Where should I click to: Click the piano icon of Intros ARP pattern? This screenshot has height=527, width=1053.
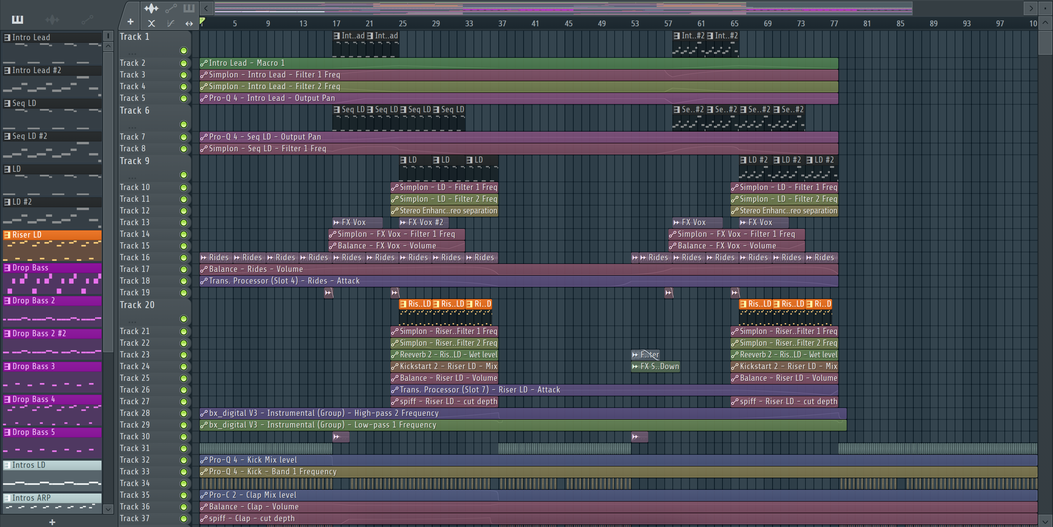7,498
